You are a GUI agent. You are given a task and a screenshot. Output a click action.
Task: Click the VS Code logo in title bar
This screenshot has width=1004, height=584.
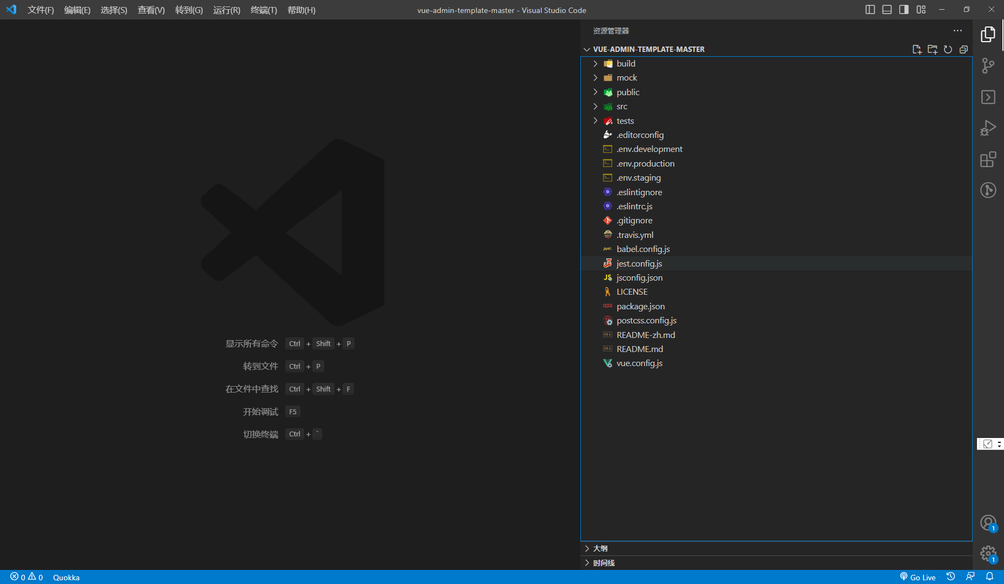pyautogui.click(x=11, y=10)
